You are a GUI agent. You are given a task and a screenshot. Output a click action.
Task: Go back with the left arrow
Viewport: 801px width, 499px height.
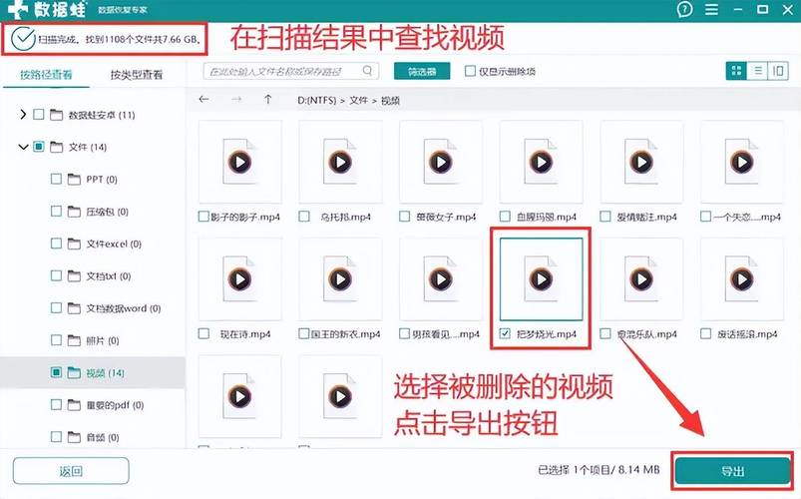(x=203, y=99)
